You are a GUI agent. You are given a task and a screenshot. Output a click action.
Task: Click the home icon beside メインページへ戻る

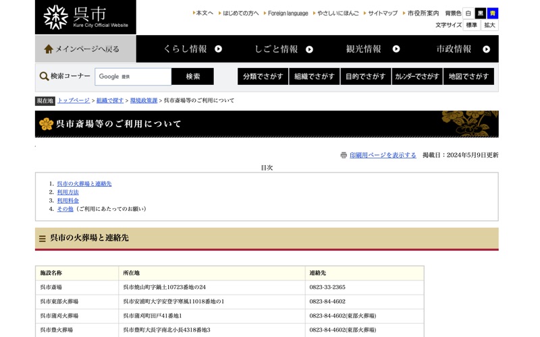pyautogui.click(x=49, y=49)
